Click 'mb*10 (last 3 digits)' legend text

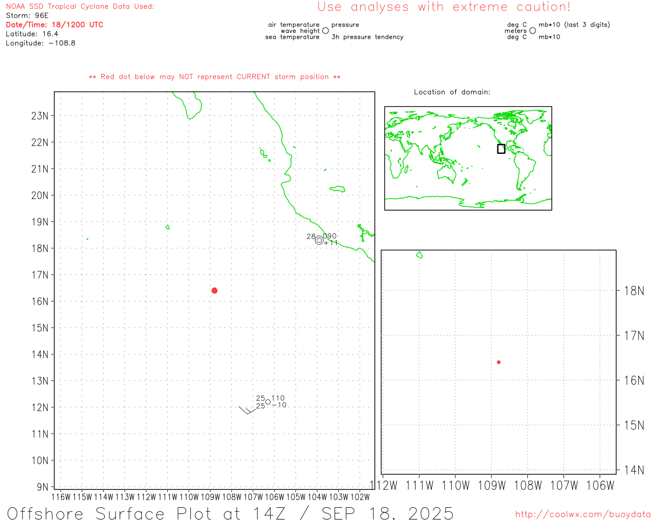tap(574, 25)
